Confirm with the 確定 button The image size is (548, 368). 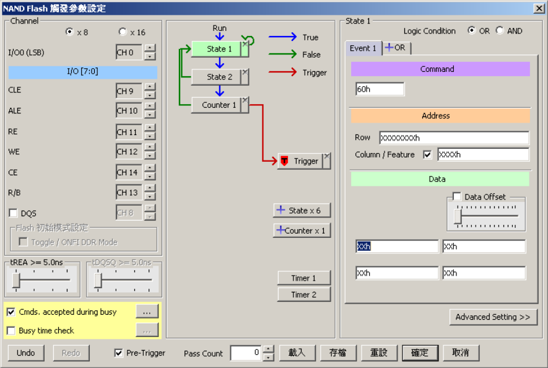[420, 353]
